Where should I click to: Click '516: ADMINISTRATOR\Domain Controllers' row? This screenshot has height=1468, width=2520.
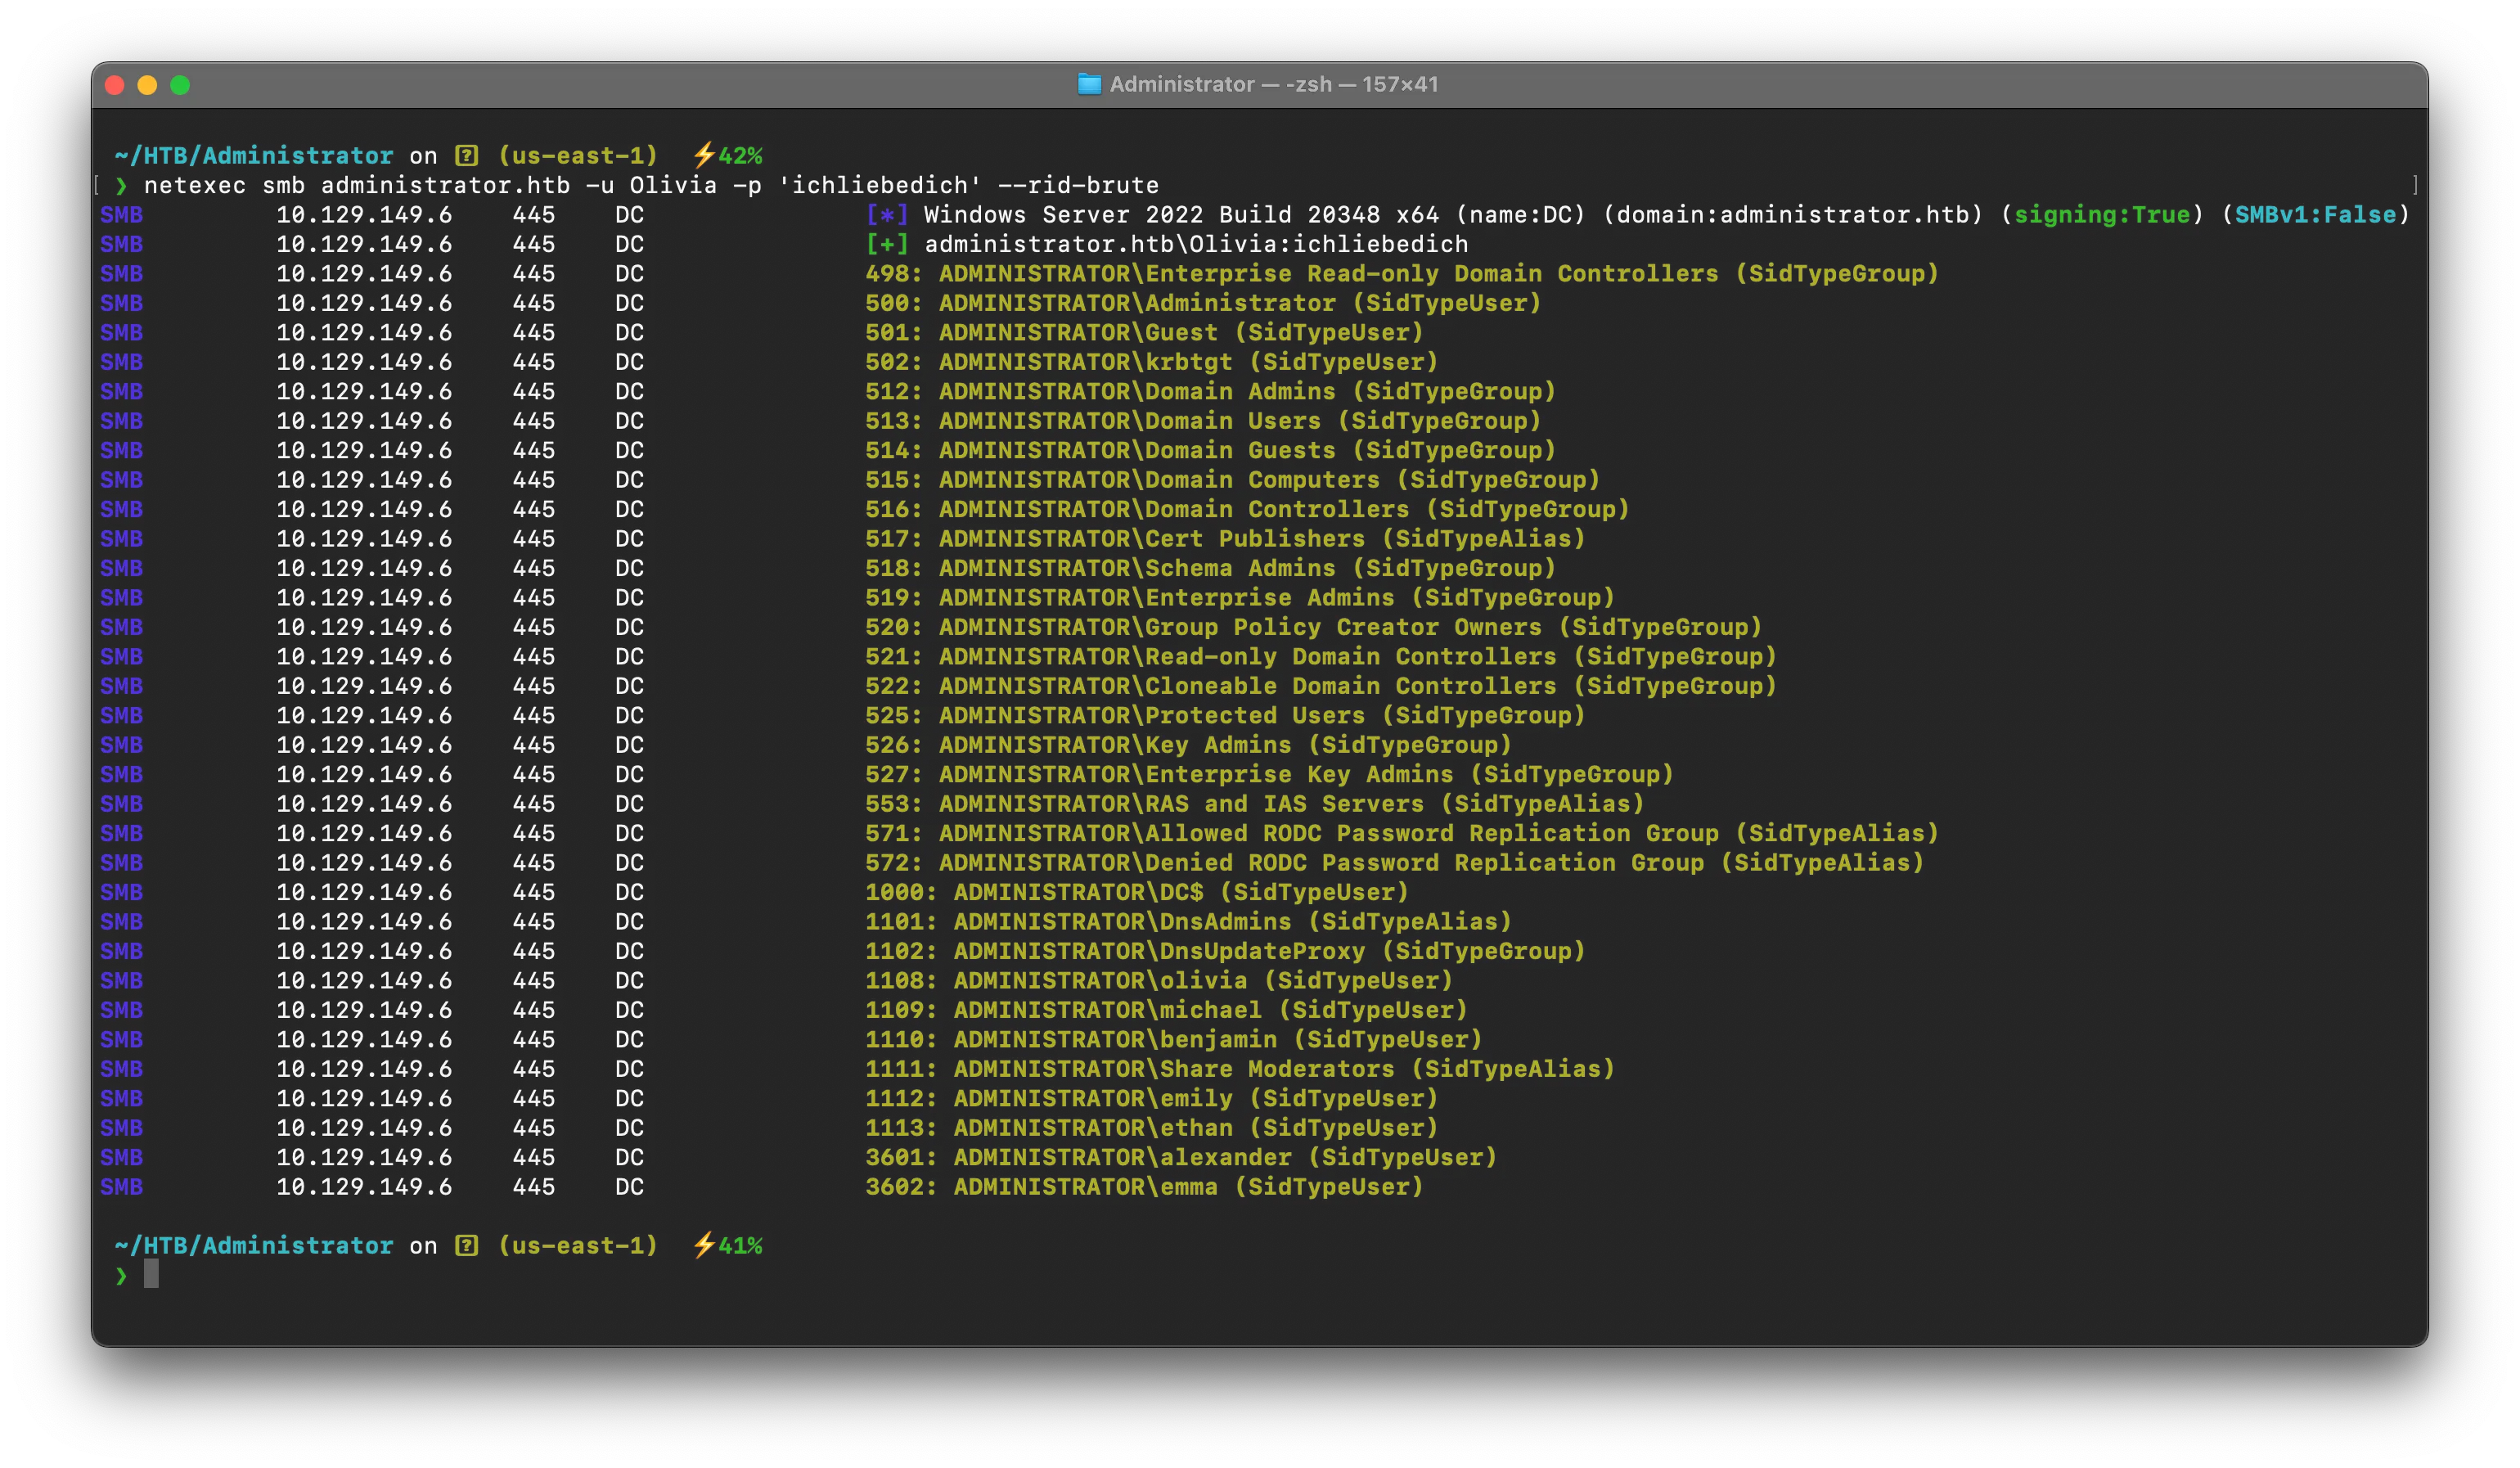point(1248,509)
